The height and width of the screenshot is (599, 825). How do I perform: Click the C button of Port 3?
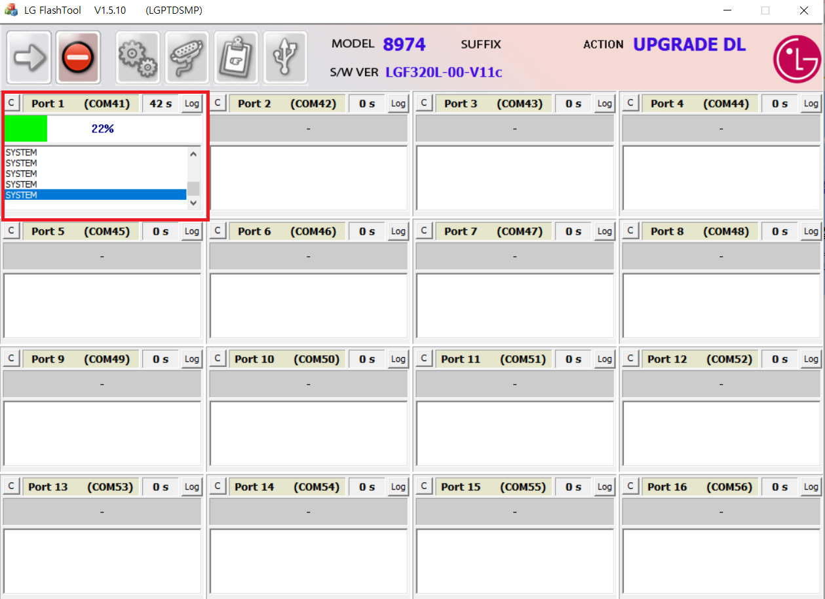pos(424,103)
